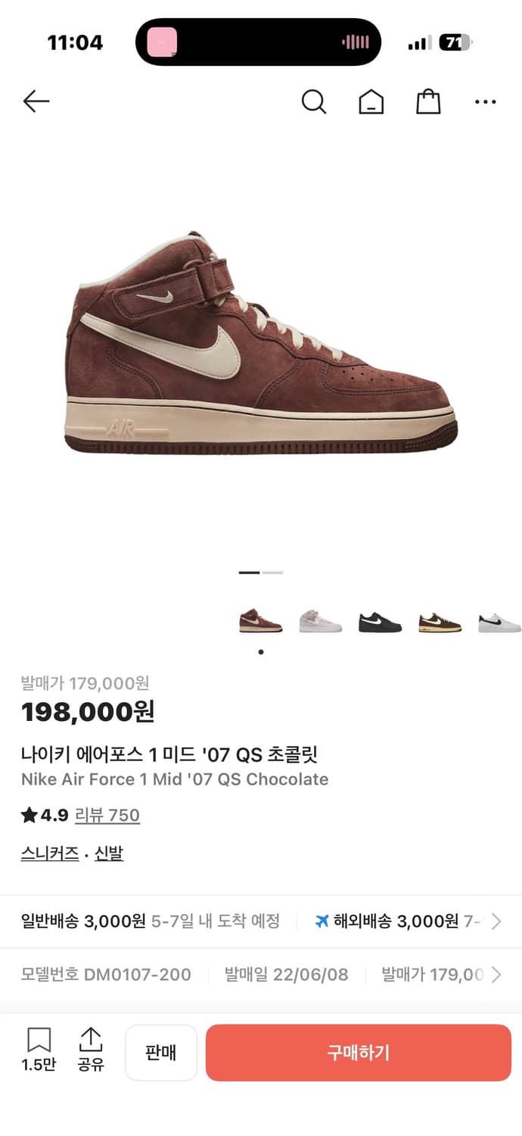Tap the 판매 sell button
Viewport: 522px width, 1136px height.
point(161,1053)
